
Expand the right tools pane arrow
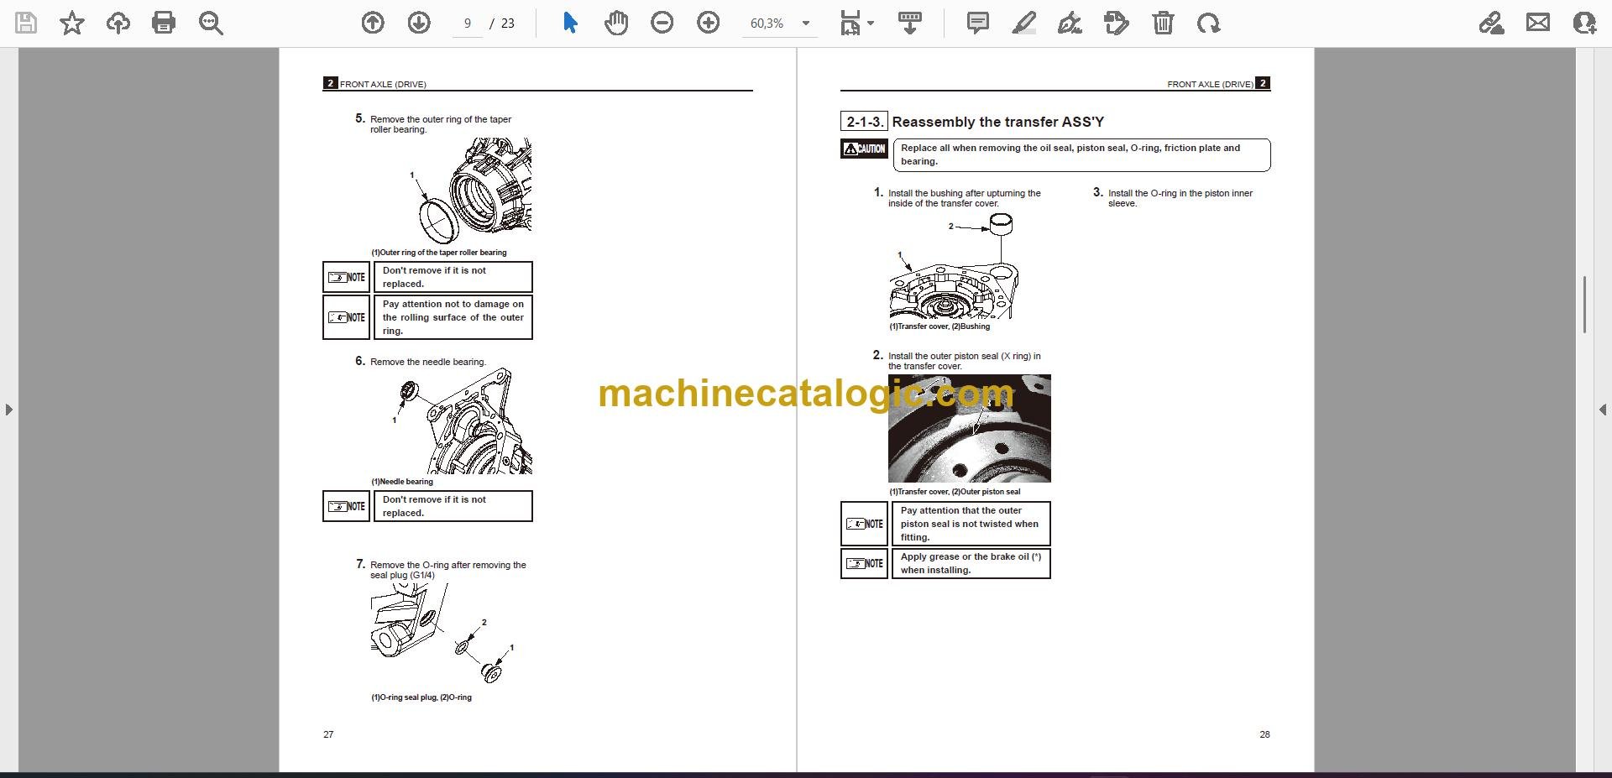point(1603,410)
